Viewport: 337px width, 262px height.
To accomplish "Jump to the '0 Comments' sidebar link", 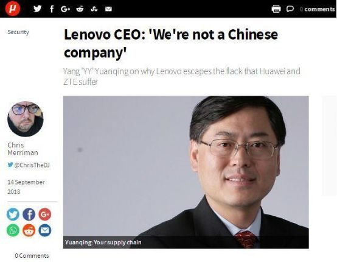I will [x=32, y=256].
